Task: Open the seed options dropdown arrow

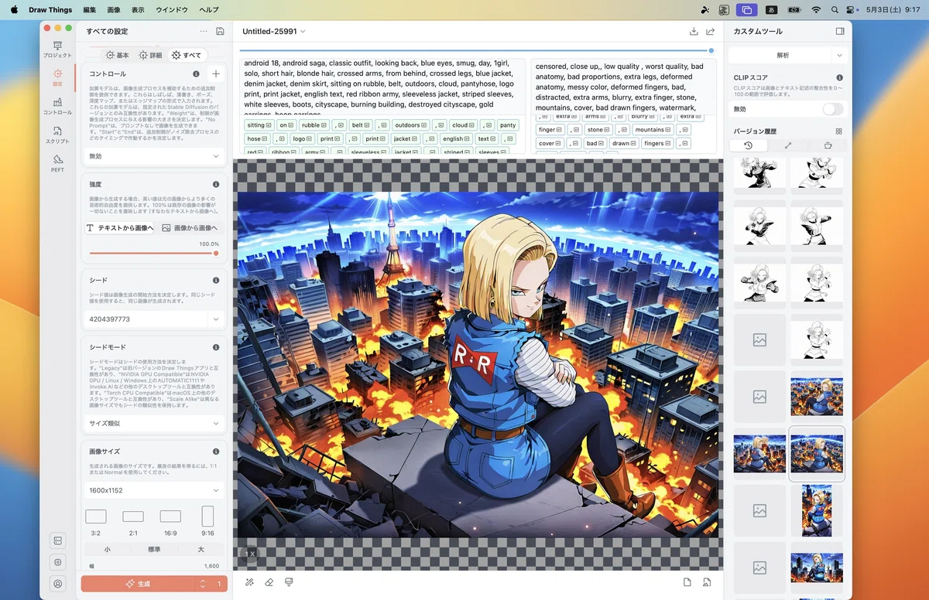Action: coord(216,319)
